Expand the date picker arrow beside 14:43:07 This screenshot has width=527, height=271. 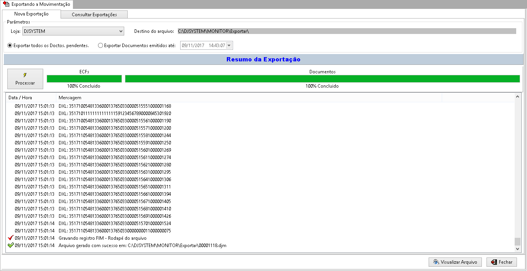coord(229,46)
